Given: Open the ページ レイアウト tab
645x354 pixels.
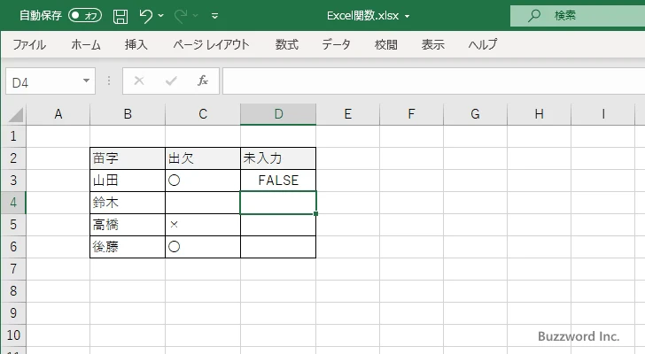Looking at the screenshot, I should (x=211, y=44).
